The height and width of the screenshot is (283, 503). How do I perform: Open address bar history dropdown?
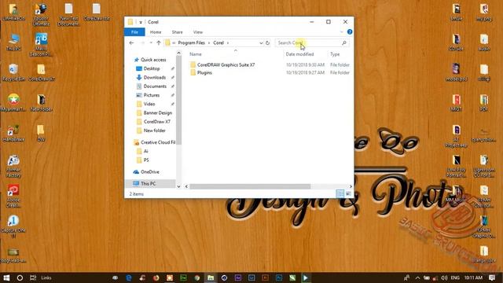(261, 42)
